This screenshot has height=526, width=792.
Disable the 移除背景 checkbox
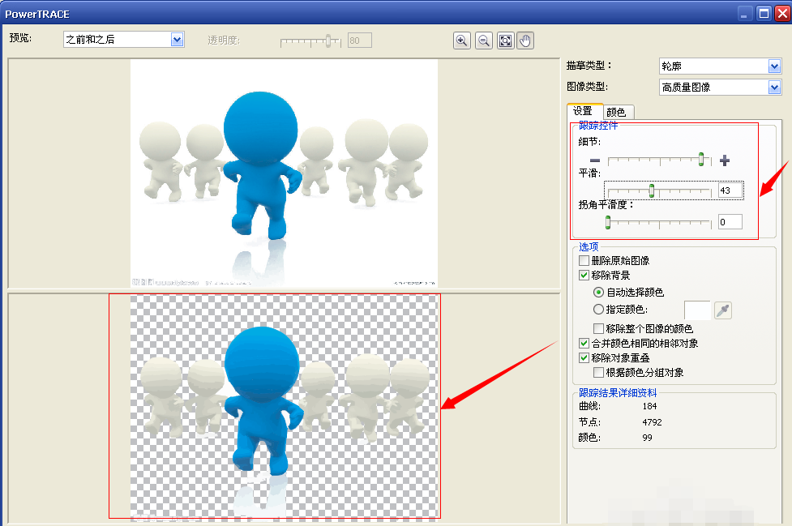tap(584, 275)
